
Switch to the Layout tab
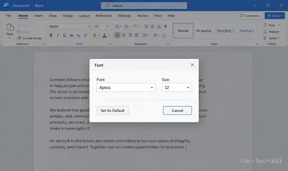(x=84, y=15)
